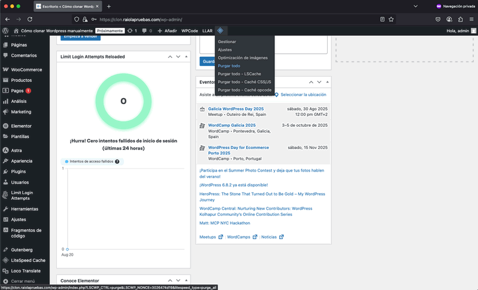
Task: Open a new browser tab with plus
Action: point(109,7)
